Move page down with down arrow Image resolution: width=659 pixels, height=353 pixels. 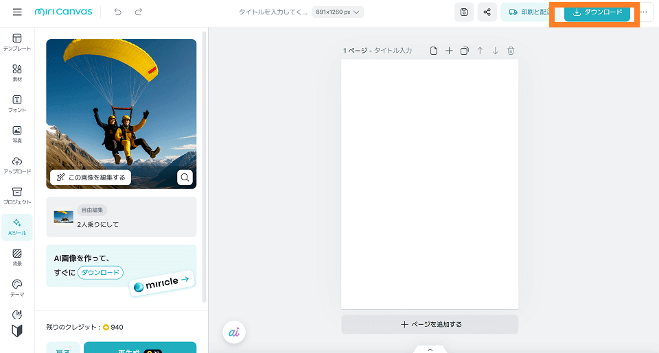click(495, 51)
